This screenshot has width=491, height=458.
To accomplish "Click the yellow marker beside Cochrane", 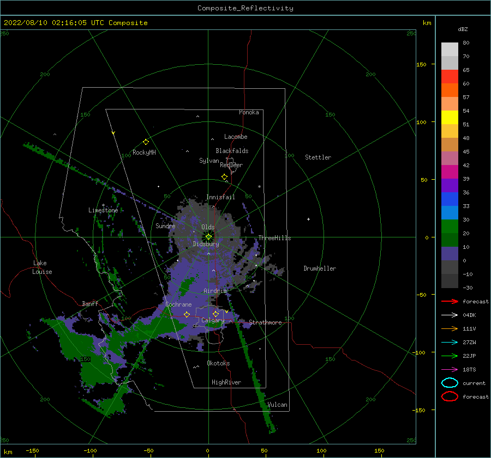I will 187,315.
